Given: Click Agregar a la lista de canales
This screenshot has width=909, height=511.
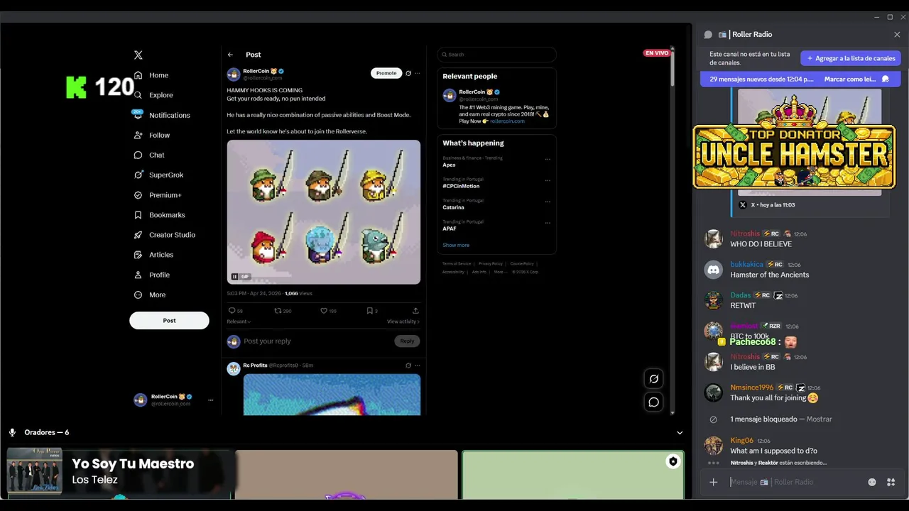Looking at the screenshot, I should (x=851, y=58).
